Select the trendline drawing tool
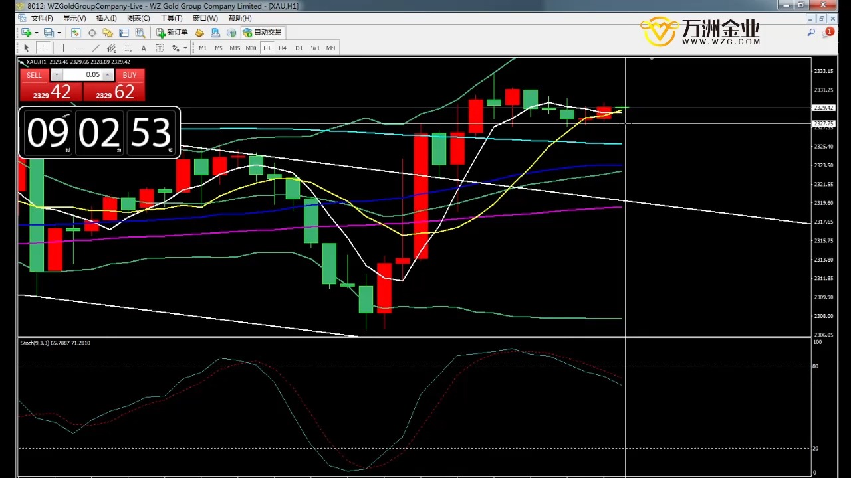Viewport: 851px width, 478px height. point(96,48)
